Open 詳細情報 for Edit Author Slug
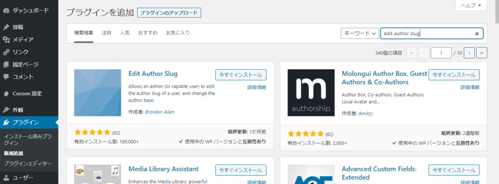The height and width of the screenshot is (184, 499). tap(257, 88)
